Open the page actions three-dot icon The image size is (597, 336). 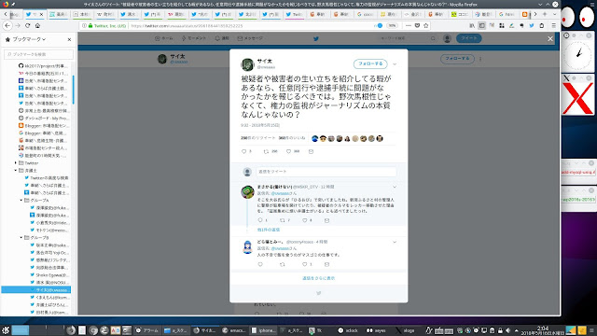[409, 25]
